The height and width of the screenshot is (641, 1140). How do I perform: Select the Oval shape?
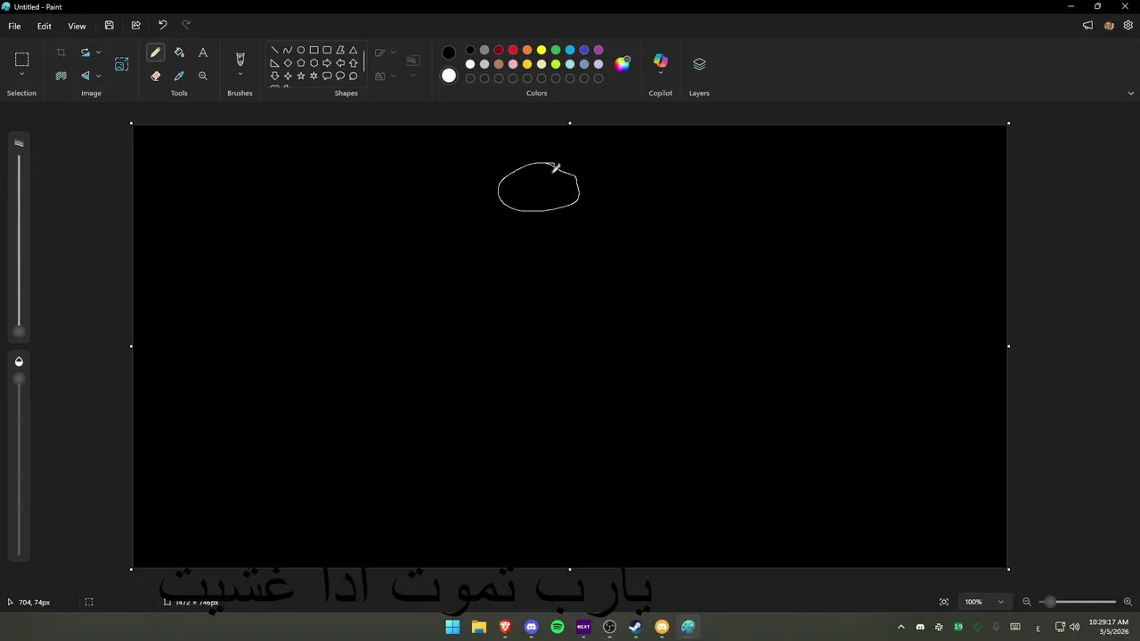pos(301,50)
